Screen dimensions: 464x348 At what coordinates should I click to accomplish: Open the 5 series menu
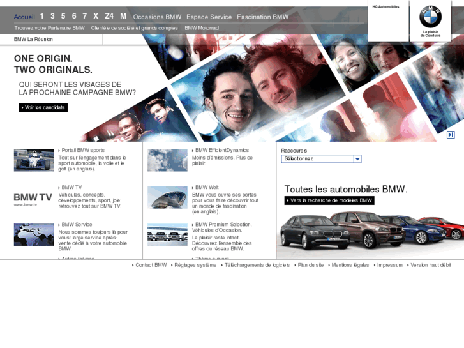click(63, 16)
